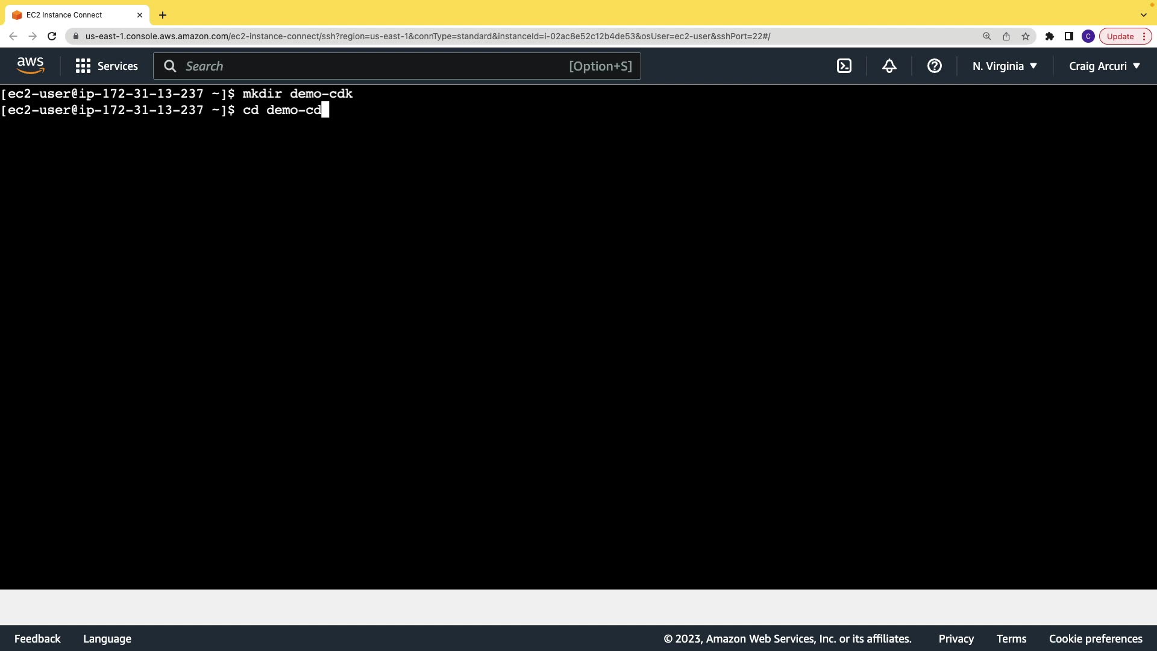Toggle the browser side panel icon

pos(1069,36)
